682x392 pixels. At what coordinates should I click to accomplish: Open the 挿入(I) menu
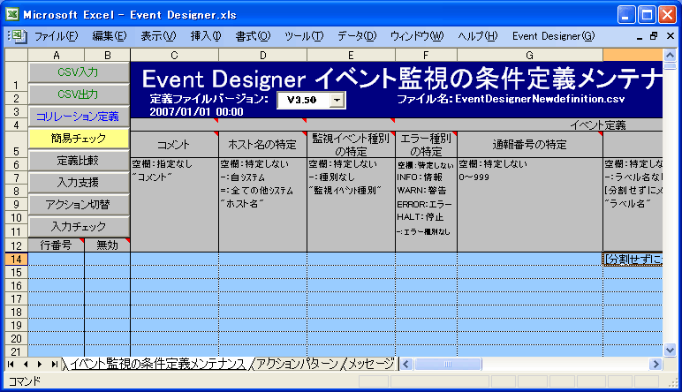click(206, 36)
